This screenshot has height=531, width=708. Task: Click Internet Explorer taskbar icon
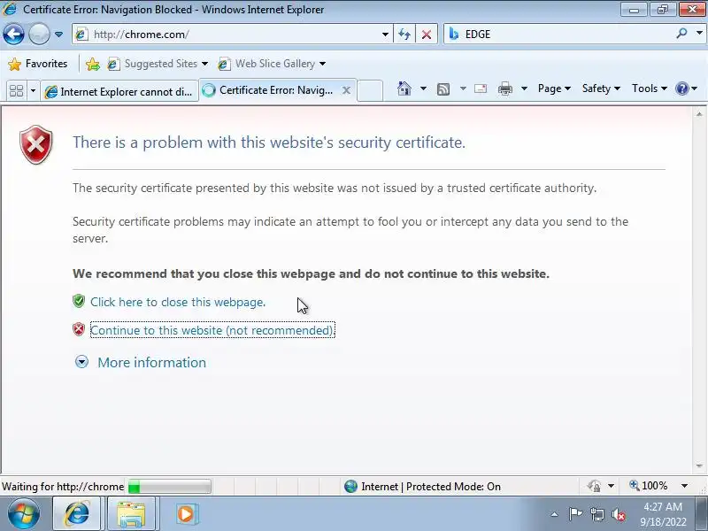(x=77, y=514)
